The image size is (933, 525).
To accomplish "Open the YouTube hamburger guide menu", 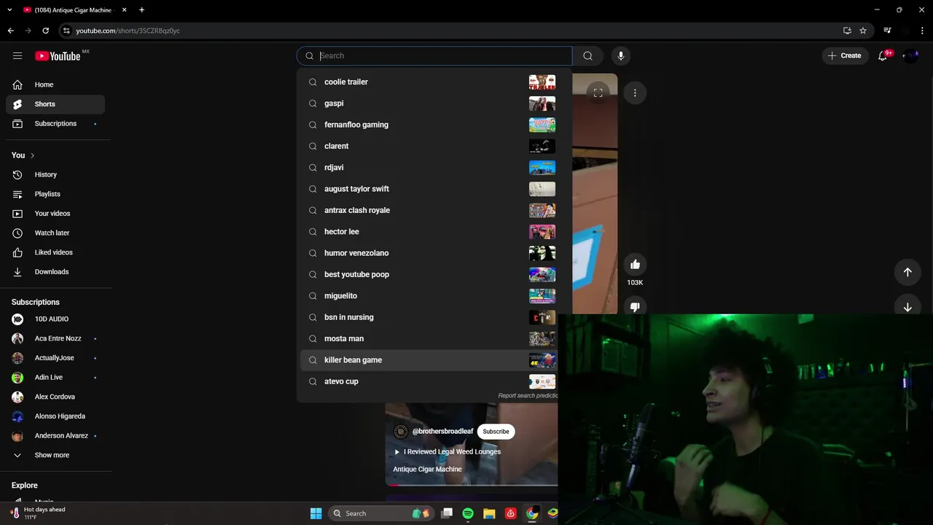I will coord(17,55).
